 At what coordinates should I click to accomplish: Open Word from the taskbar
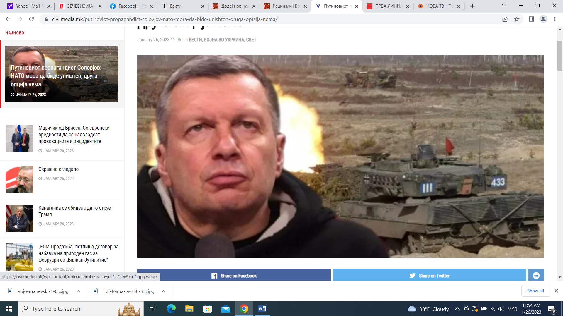click(x=262, y=309)
